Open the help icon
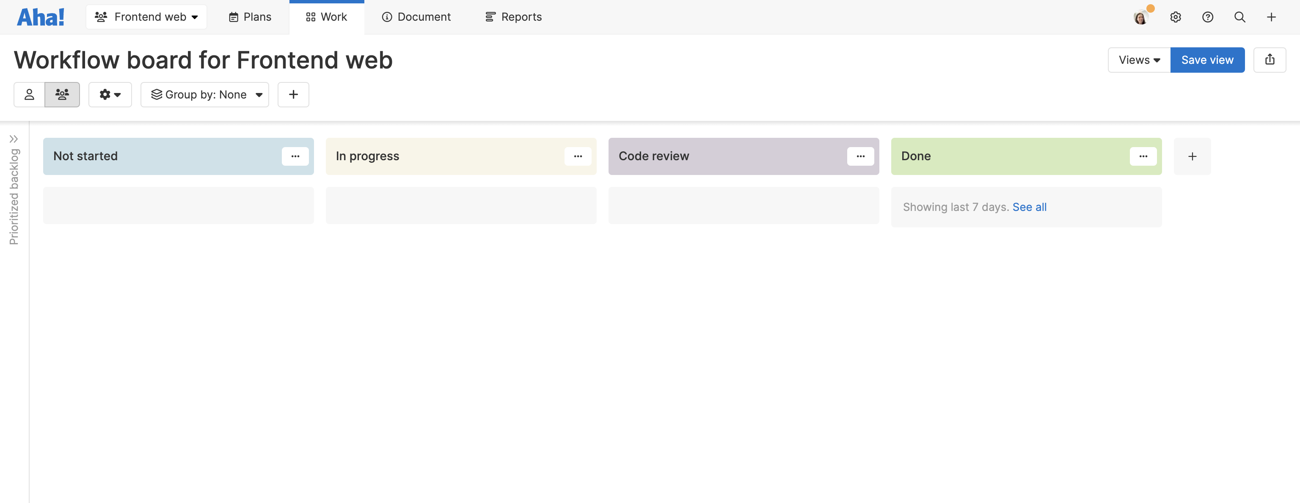Viewport: 1300px width, 503px height. (x=1208, y=16)
